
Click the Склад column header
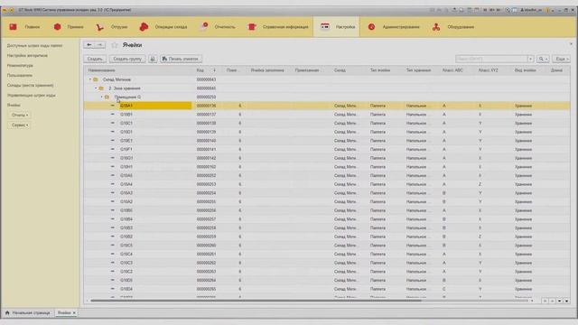pyautogui.click(x=340, y=70)
